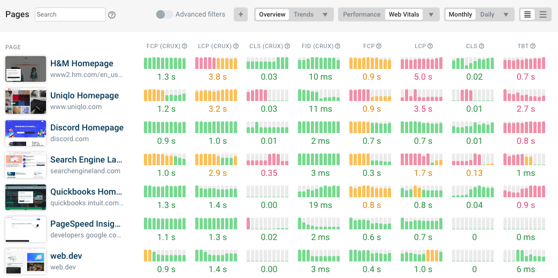Click Discord Homepage screenshot thumbnail
558x278 pixels.
[x=26, y=133]
